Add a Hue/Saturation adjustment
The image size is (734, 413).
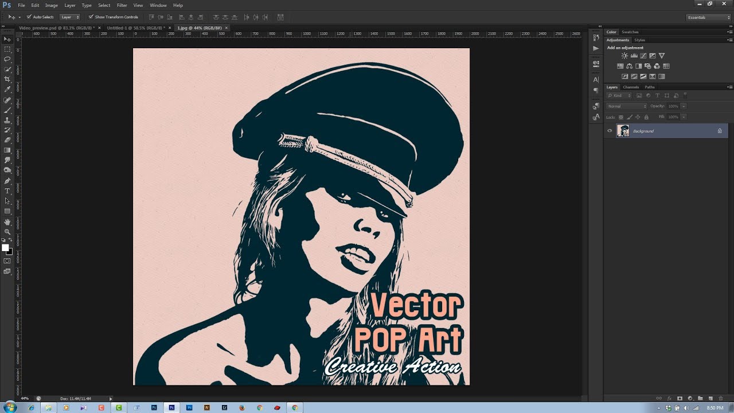pyautogui.click(x=621, y=66)
